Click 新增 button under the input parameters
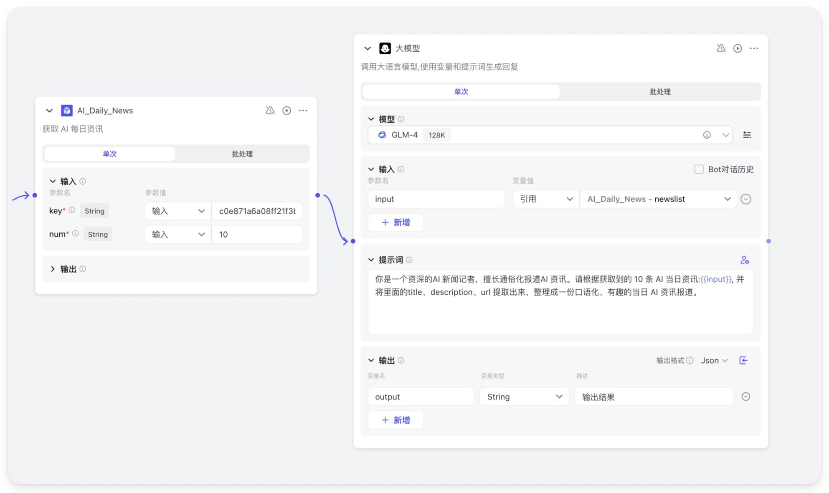Viewport: 829px width, 493px height. coord(395,222)
